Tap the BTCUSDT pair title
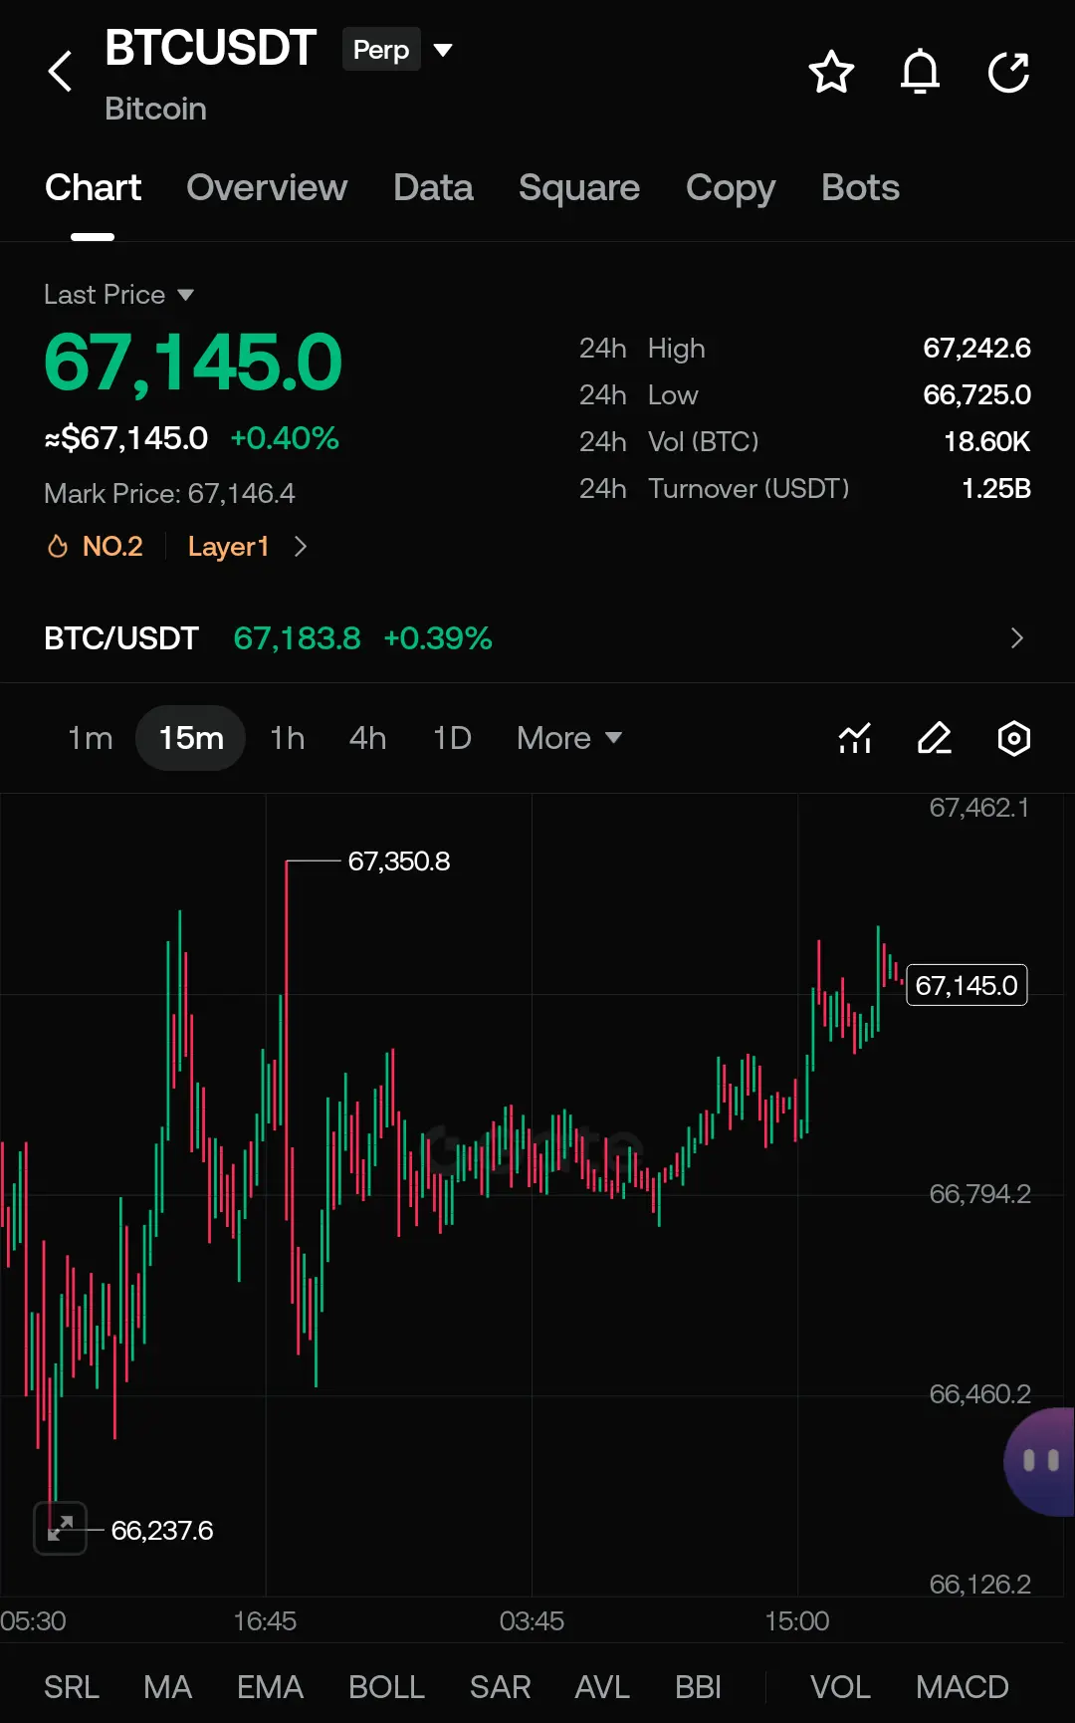The width and height of the screenshot is (1075, 1723). 210,48
